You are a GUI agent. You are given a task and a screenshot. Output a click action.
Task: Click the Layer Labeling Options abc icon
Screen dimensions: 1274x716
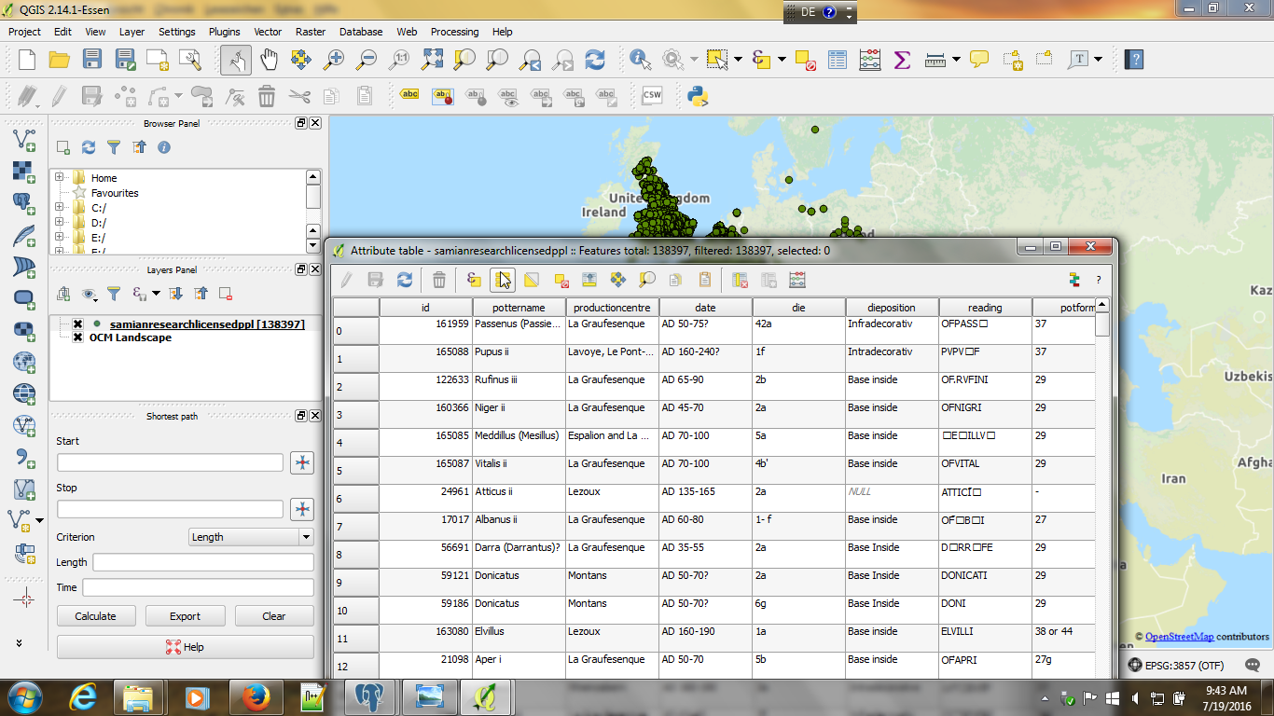409,95
